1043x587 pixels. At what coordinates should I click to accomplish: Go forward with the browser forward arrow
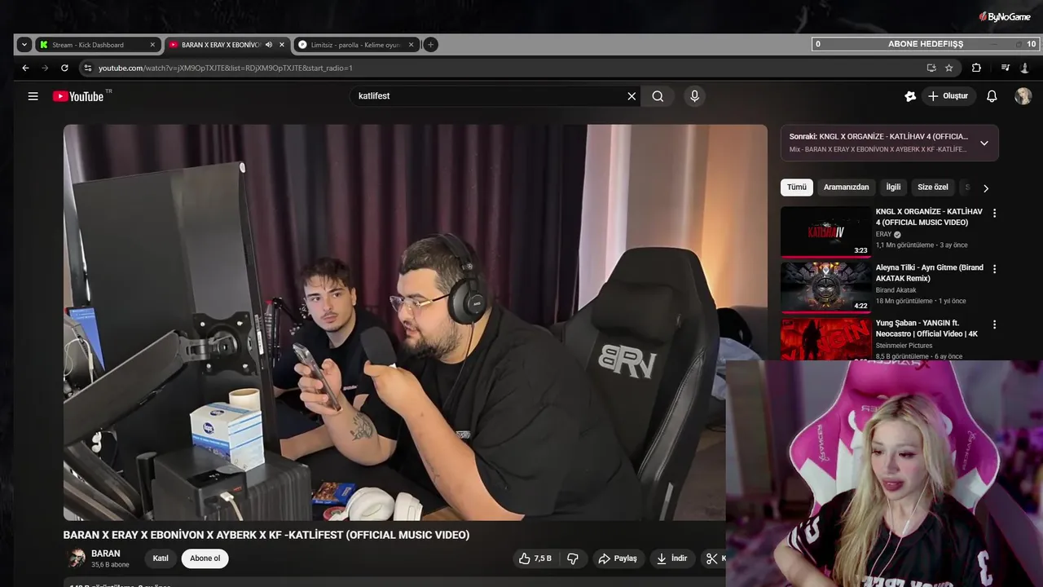tap(45, 68)
